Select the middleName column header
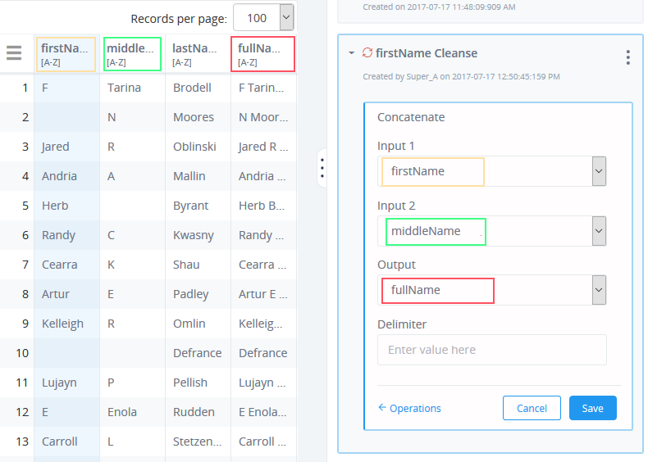 tap(132, 54)
